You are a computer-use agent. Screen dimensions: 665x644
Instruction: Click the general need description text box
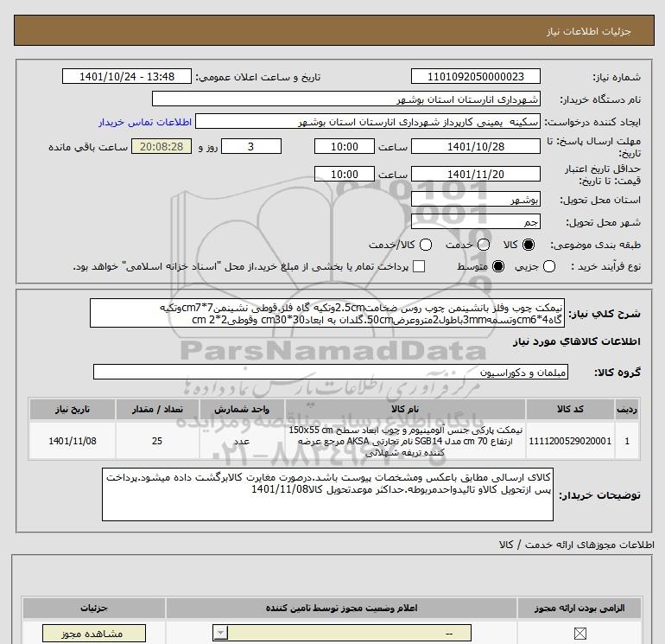pyautogui.click(x=327, y=313)
